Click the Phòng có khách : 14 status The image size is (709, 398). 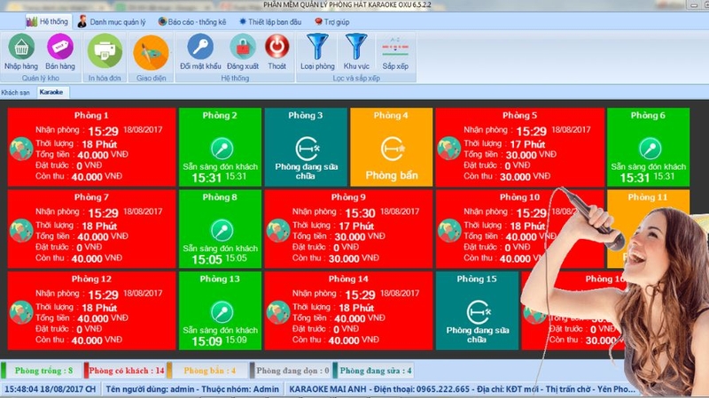pyautogui.click(x=127, y=371)
